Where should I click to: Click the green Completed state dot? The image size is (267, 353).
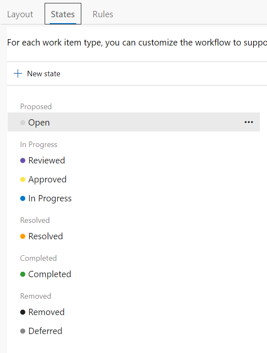22,274
